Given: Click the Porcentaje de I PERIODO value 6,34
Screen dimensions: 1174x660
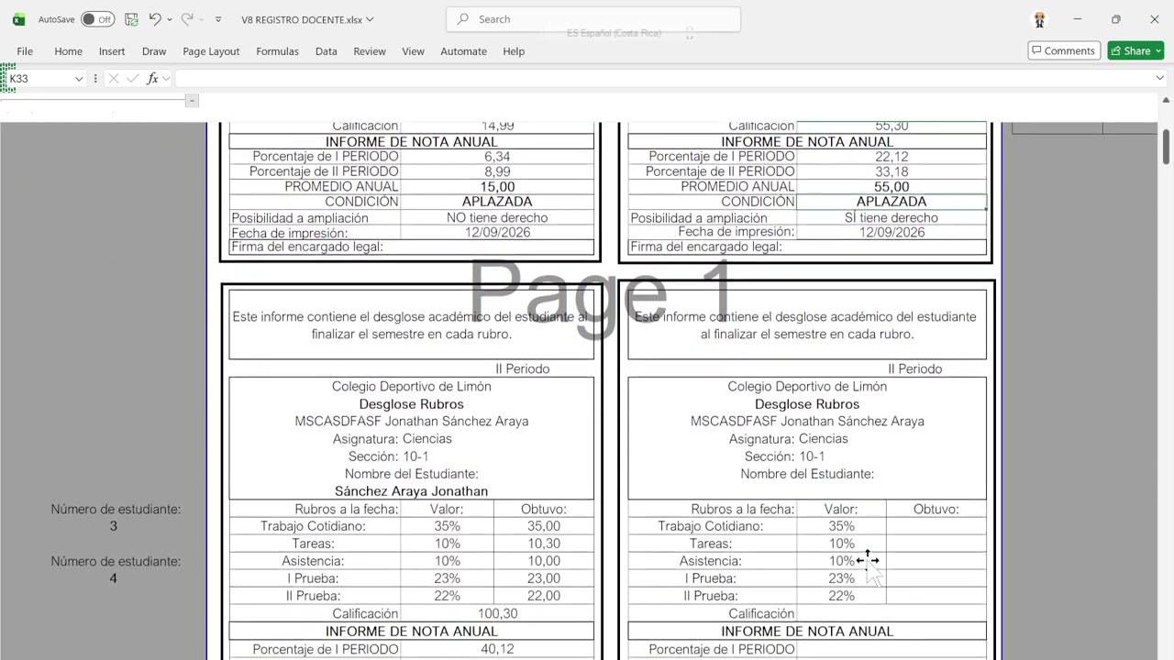Looking at the screenshot, I should (497, 157).
